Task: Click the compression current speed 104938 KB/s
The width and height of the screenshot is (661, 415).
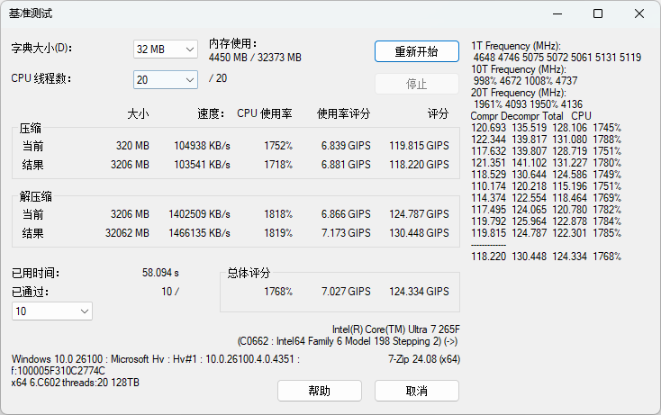Action: pyautogui.click(x=202, y=146)
